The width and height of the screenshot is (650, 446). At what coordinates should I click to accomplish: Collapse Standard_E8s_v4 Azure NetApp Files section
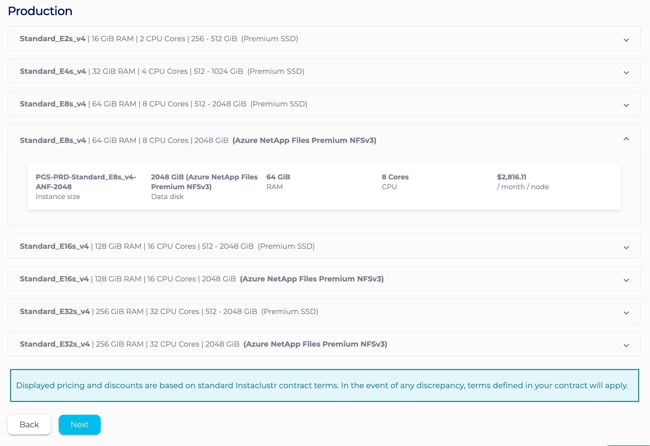626,139
